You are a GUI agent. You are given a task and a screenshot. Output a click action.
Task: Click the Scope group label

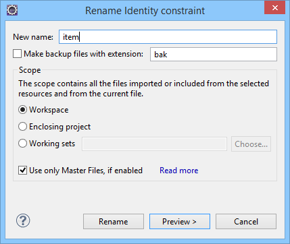pos(30,70)
